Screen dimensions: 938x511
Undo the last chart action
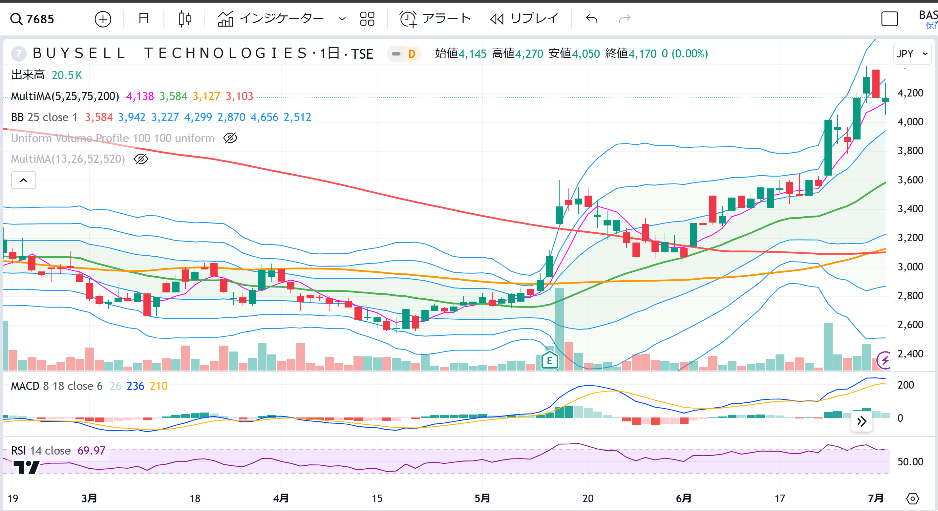tap(592, 19)
